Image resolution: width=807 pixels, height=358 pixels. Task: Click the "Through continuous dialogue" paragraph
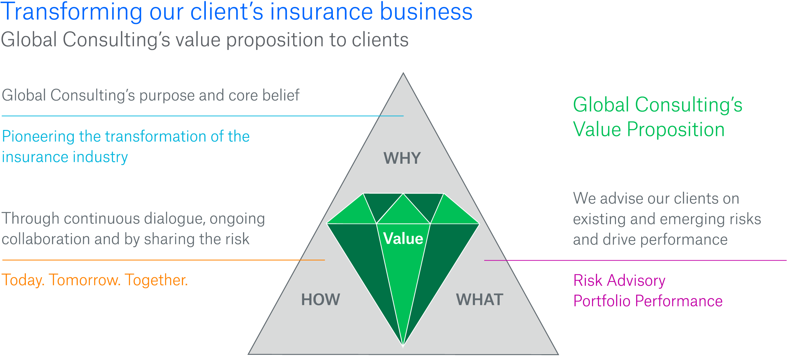pyautogui.click(x=133, y=229)
